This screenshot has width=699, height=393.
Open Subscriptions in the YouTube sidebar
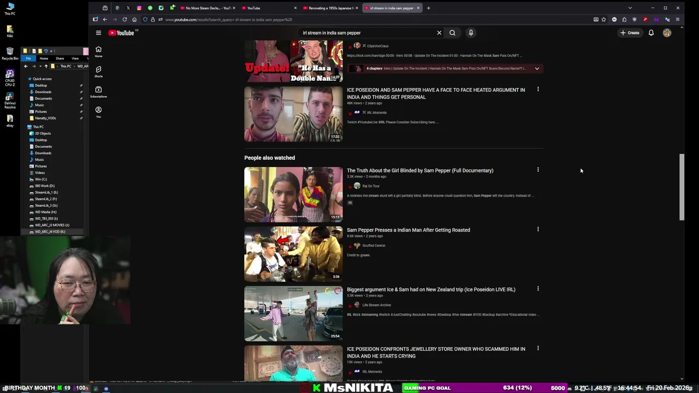(98, 92)
